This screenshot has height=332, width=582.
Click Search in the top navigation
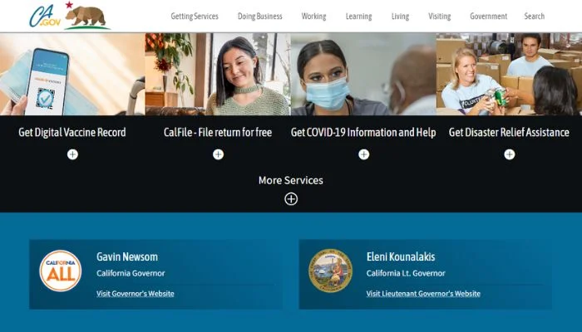pyautogui.click(x=534, y=17)
